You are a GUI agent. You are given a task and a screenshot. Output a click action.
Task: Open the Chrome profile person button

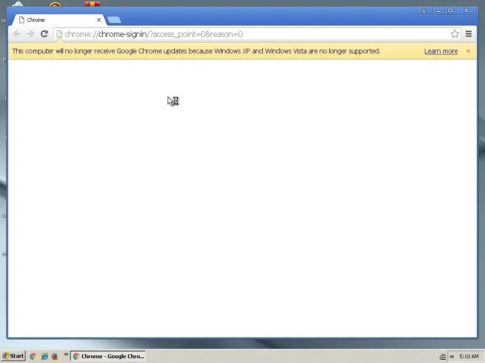pos(424,10)
